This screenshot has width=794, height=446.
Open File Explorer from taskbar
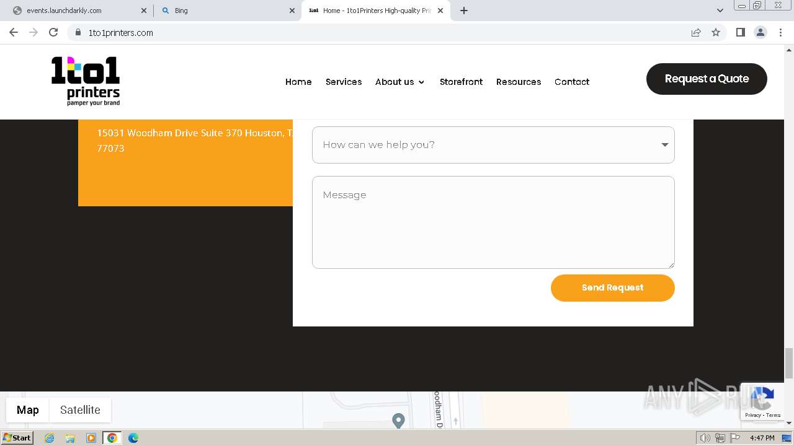(x=70, y=438)
